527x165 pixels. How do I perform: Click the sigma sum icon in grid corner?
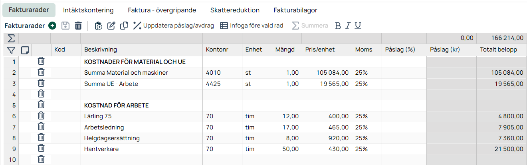11,38
